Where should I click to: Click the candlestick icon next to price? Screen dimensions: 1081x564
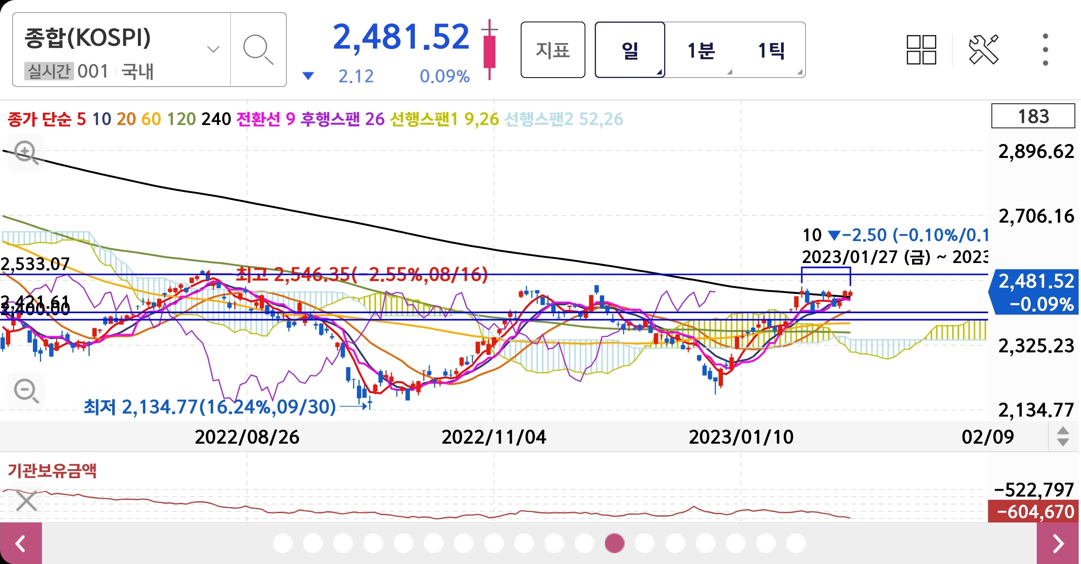tap(489, 50)
